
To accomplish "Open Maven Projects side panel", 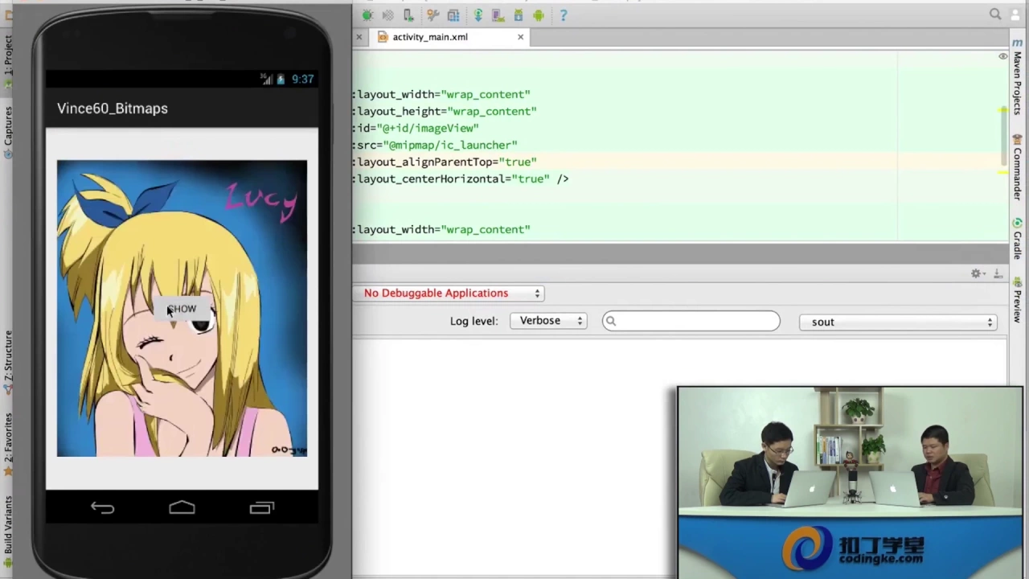I will 1018,76.
